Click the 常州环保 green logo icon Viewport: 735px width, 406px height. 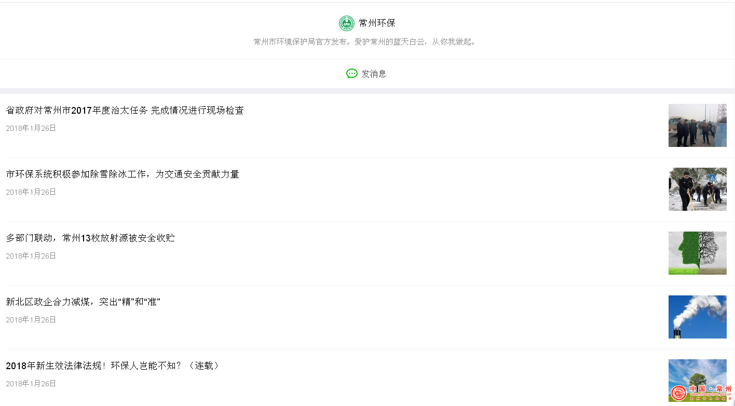point(346,23)
